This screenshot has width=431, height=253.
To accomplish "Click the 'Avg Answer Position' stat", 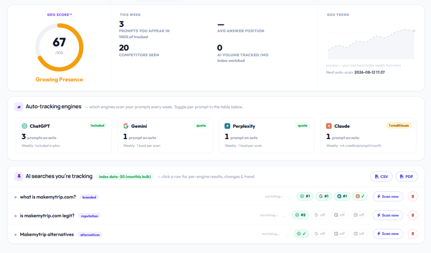I will (x=240, y=28).
